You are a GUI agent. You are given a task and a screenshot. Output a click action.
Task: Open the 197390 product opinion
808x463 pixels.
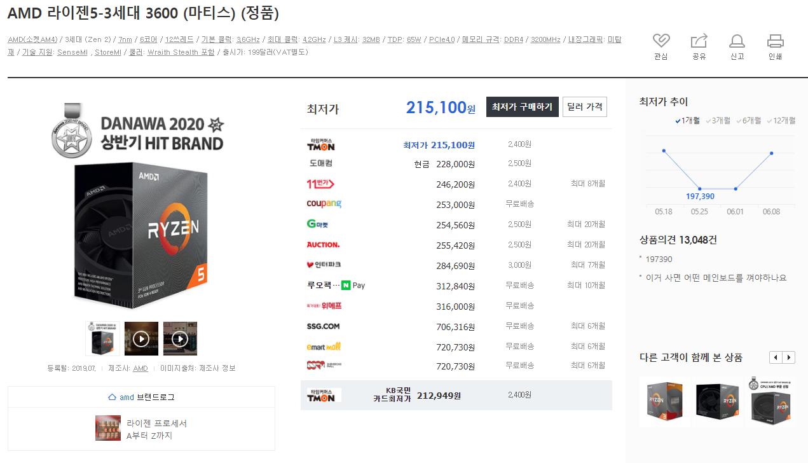pyautogui.click(x=659, y=259)
